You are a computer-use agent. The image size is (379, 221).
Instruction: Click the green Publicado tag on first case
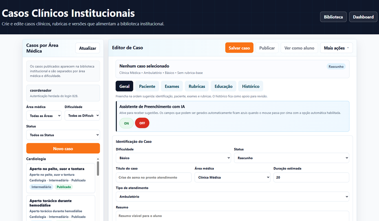coord(64,187)
